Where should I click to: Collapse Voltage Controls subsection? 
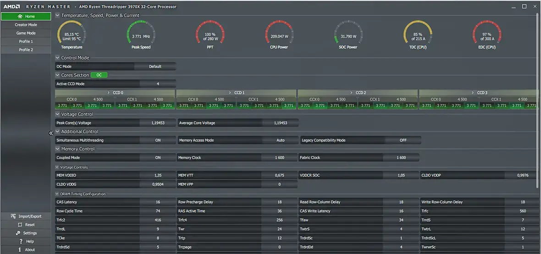(57, 167)
